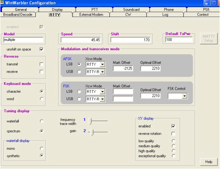Click the Model text field
Viewport: 220px width, 169px height.
click(x=24, y=40)
